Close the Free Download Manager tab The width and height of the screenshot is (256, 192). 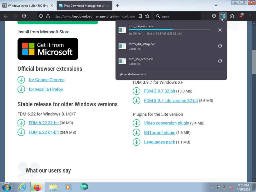(108, 5)
